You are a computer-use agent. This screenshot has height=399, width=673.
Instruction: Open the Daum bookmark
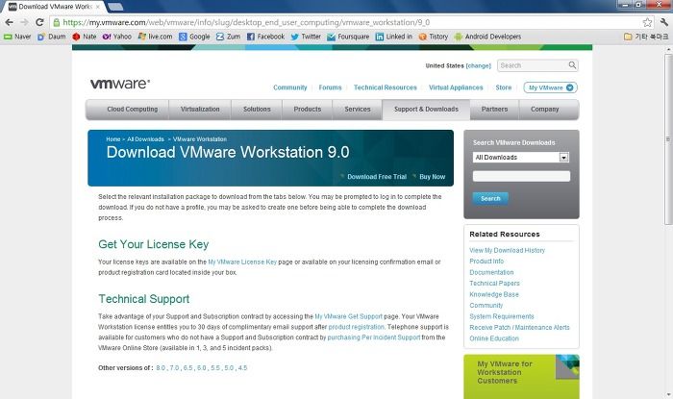[x=52, y=37]
